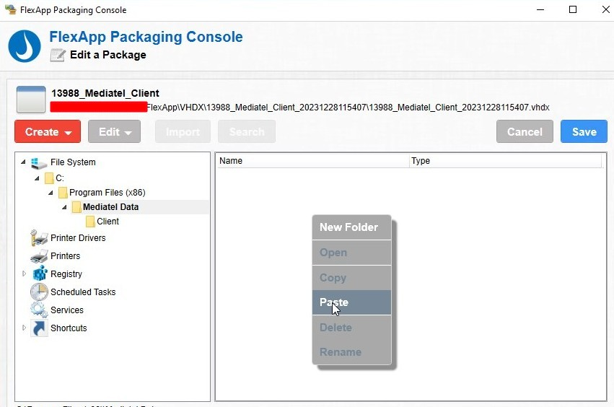Click the Client folder icon
Image resolution: width=614 pixels, height=407 pixels.
click(90, 222)
